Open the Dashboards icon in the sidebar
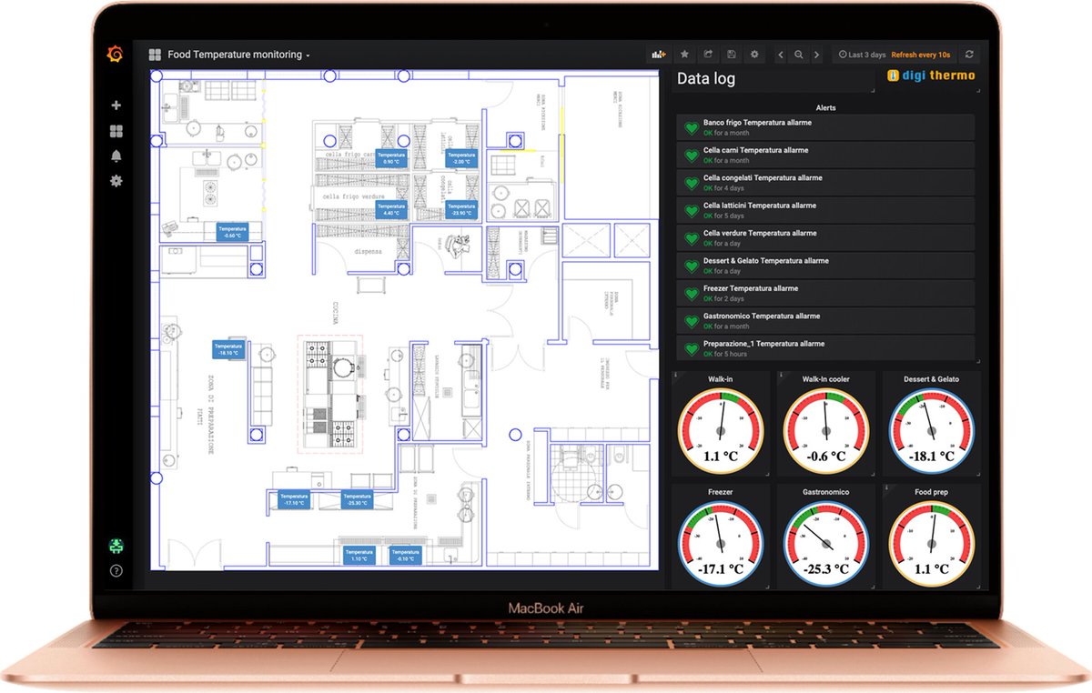1092x693 pixels. (x=115, y=130)
